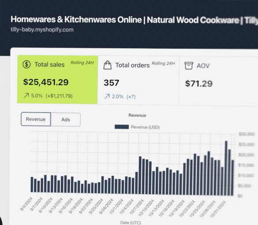Click the 5.0% sales growth percentage
Screen dimensions: 258x225
[x=37, y=95]
